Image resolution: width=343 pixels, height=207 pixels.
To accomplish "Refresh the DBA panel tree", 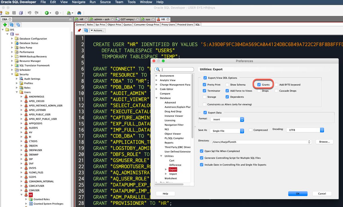I will tap(12, 25).
